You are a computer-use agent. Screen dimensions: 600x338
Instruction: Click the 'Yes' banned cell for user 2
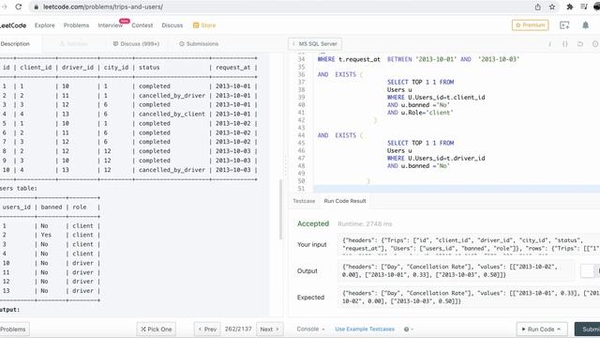tap(46, 235)
